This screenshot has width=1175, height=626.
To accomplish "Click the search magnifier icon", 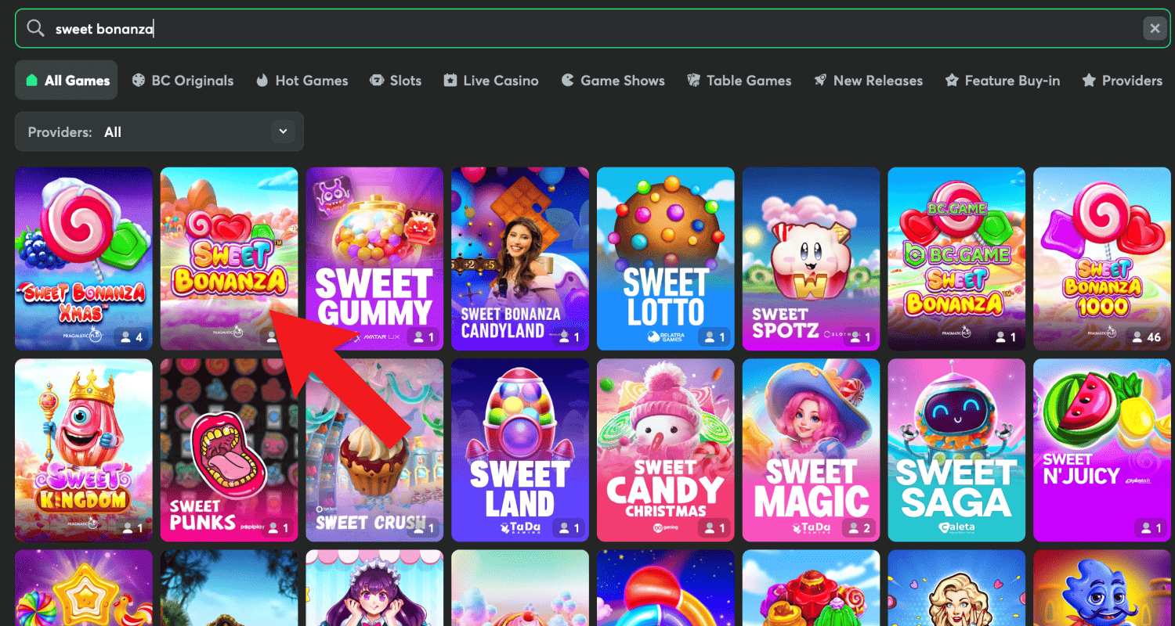I will tap(35, 29).
